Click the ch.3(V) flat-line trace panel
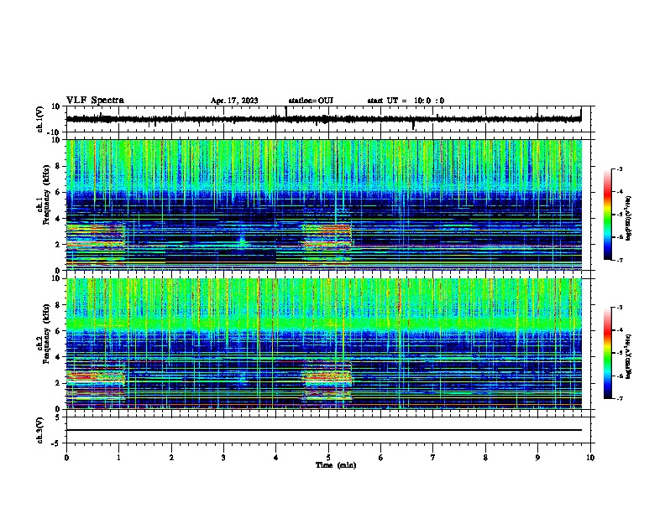 pyautogui.click(x=328, y=430)
